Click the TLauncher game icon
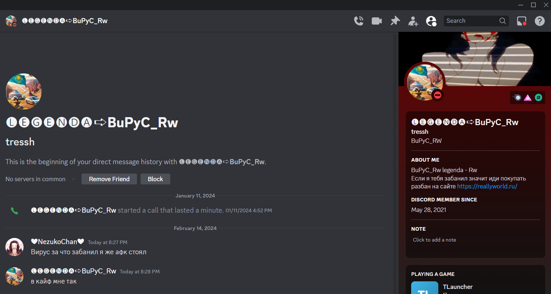Screen dimensions: 551x294 (425, 288)
